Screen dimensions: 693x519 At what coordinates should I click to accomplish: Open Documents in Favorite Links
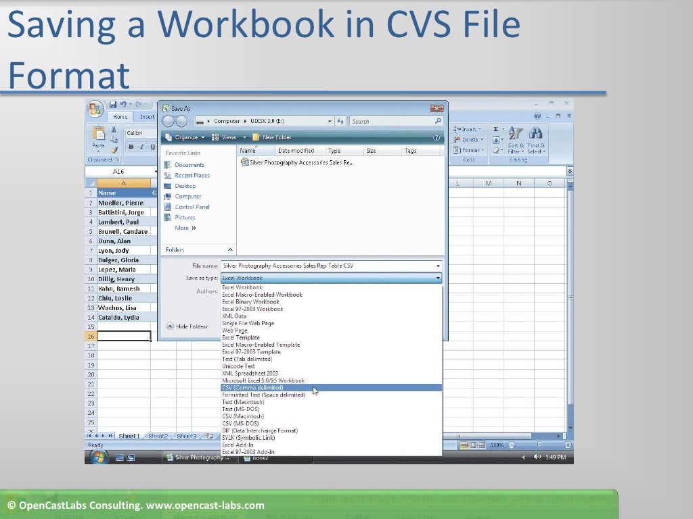point(189,165)
